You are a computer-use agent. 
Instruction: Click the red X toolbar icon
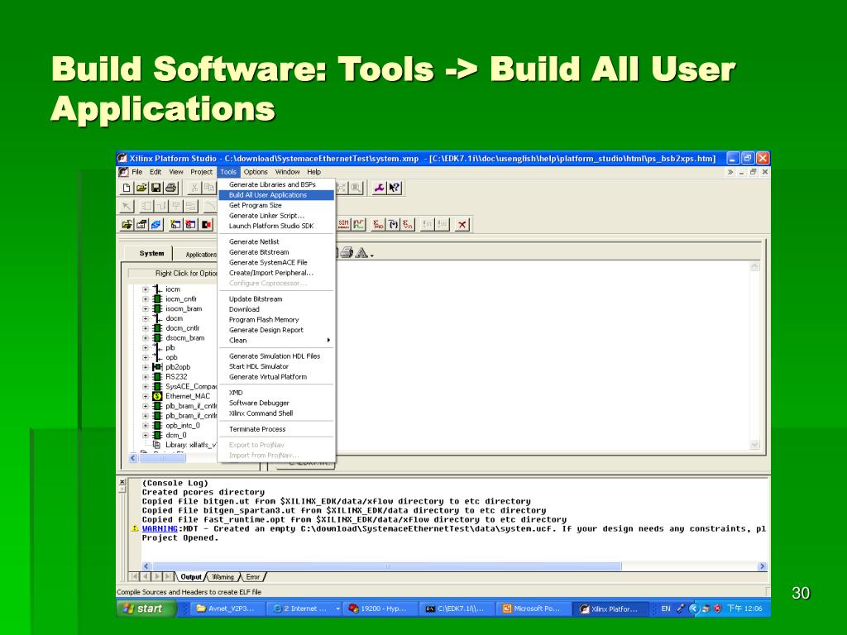462,225
